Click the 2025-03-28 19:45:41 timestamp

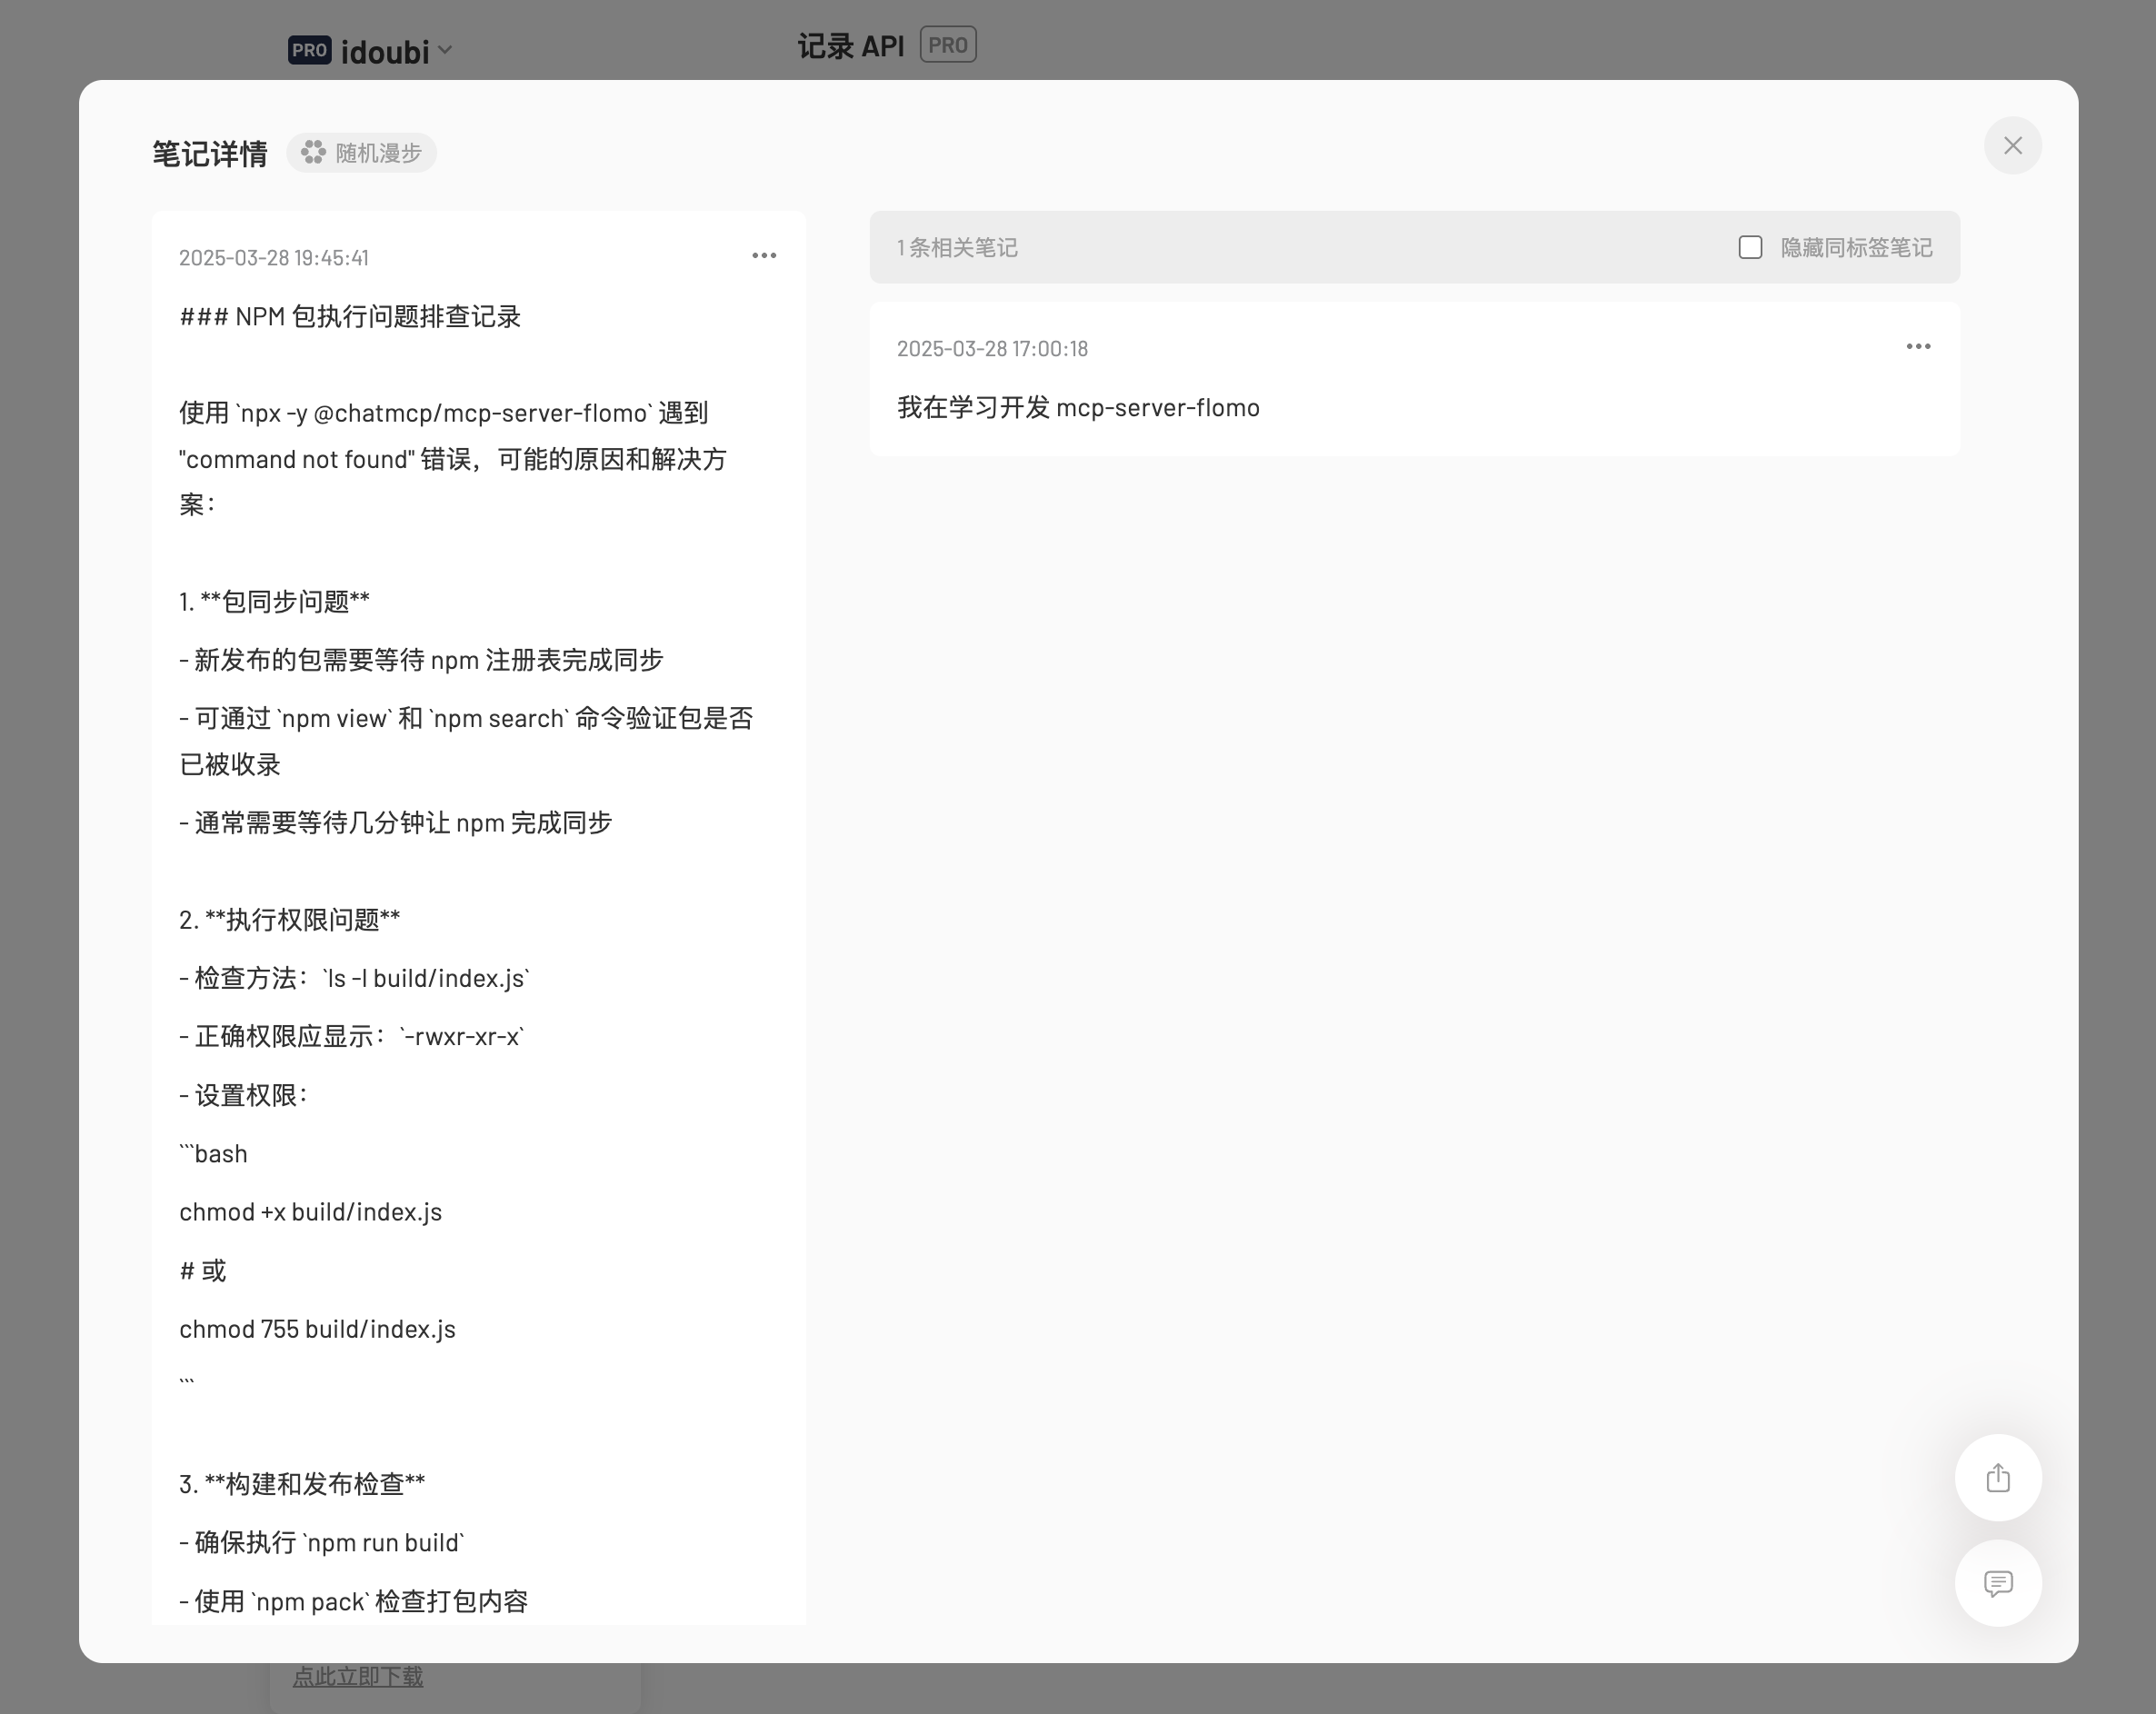[x=274, y=258]
